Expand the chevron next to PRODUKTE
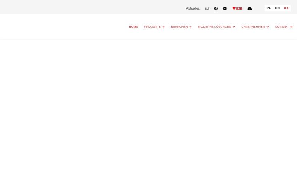Image resolution: width=297 pixels, height=186 pixels. tap(163, 27)
